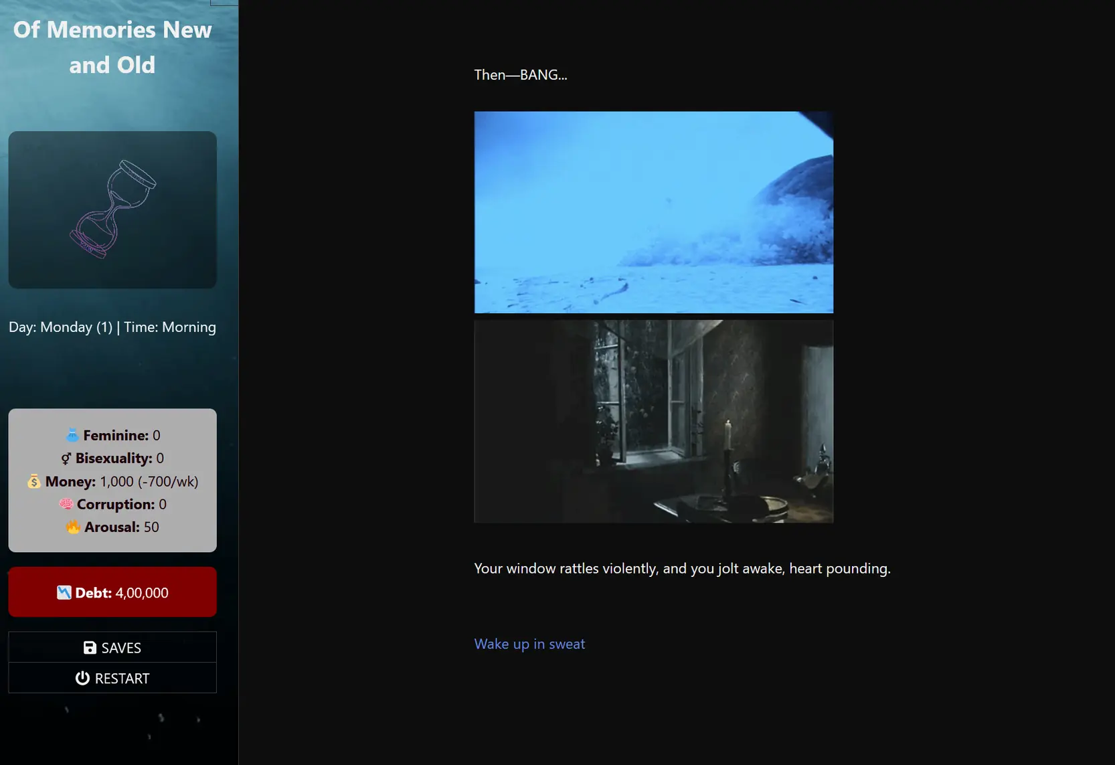Click the "Your window rattles violently" sentence
1115x765 pixels.
click(x=682, y=569)
